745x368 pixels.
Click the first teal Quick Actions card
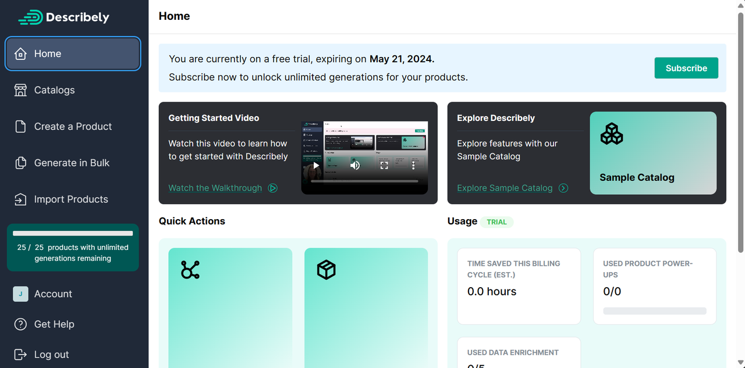point(230,308)
